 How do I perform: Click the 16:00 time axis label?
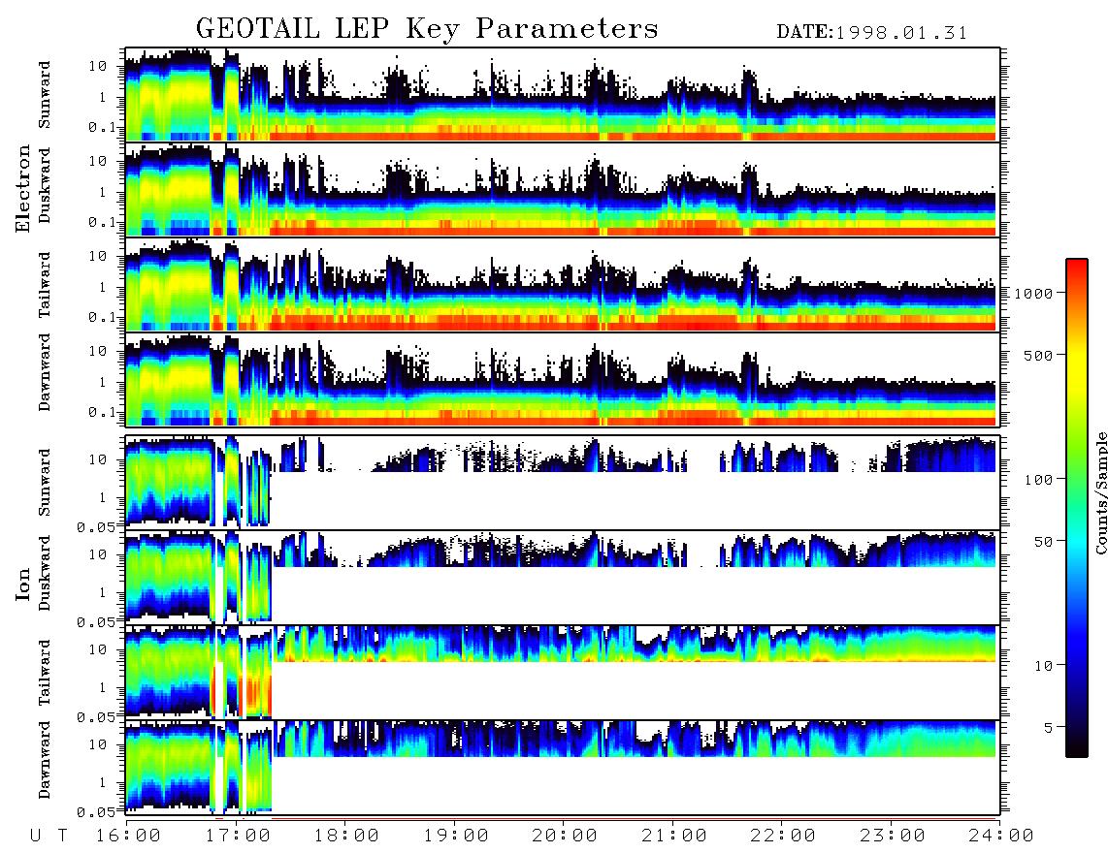(x=129, y=836)
